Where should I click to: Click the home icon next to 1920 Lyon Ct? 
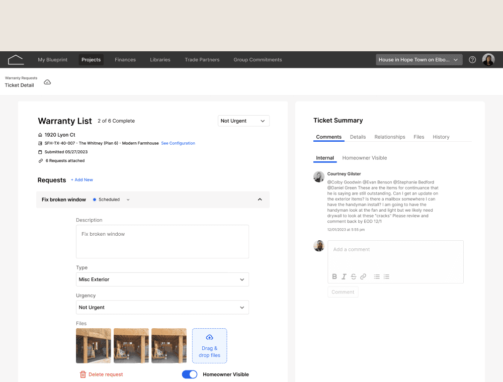40,135
